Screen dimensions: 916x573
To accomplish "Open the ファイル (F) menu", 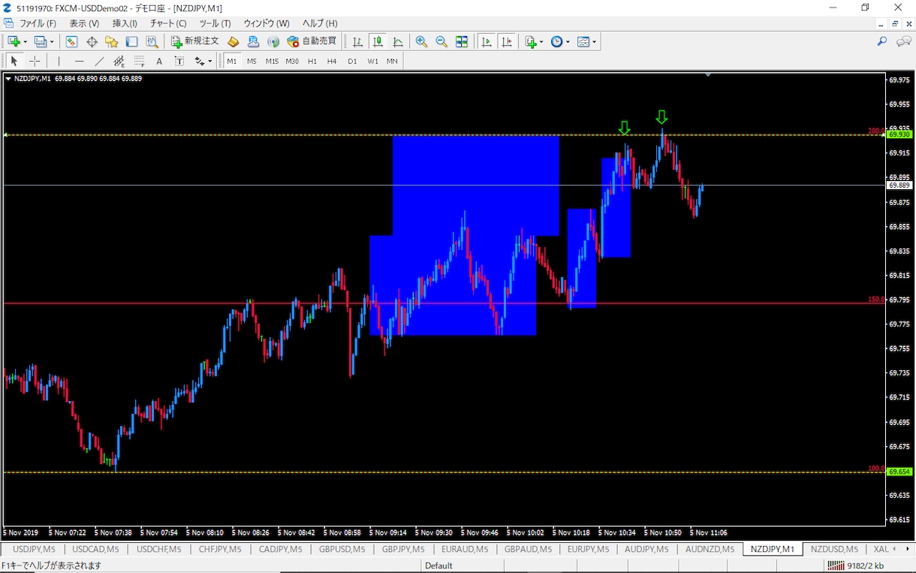I will [38, 23].
